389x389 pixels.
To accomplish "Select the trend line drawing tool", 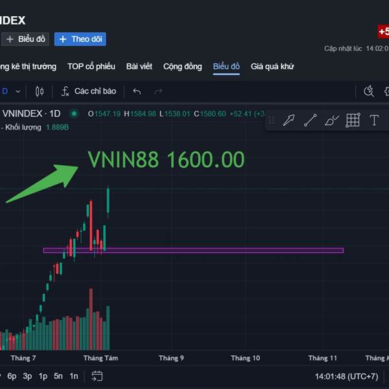I will [x=310, y=121].
